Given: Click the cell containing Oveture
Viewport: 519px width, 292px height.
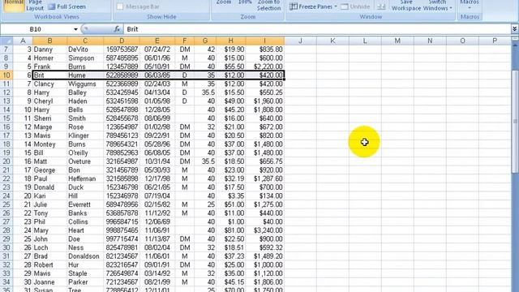Looking at the screenshot, I should click(x=85, y=161).
